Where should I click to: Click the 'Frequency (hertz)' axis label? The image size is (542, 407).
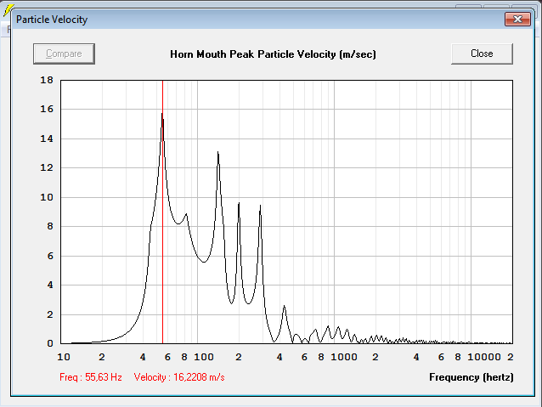click(471, 377)
